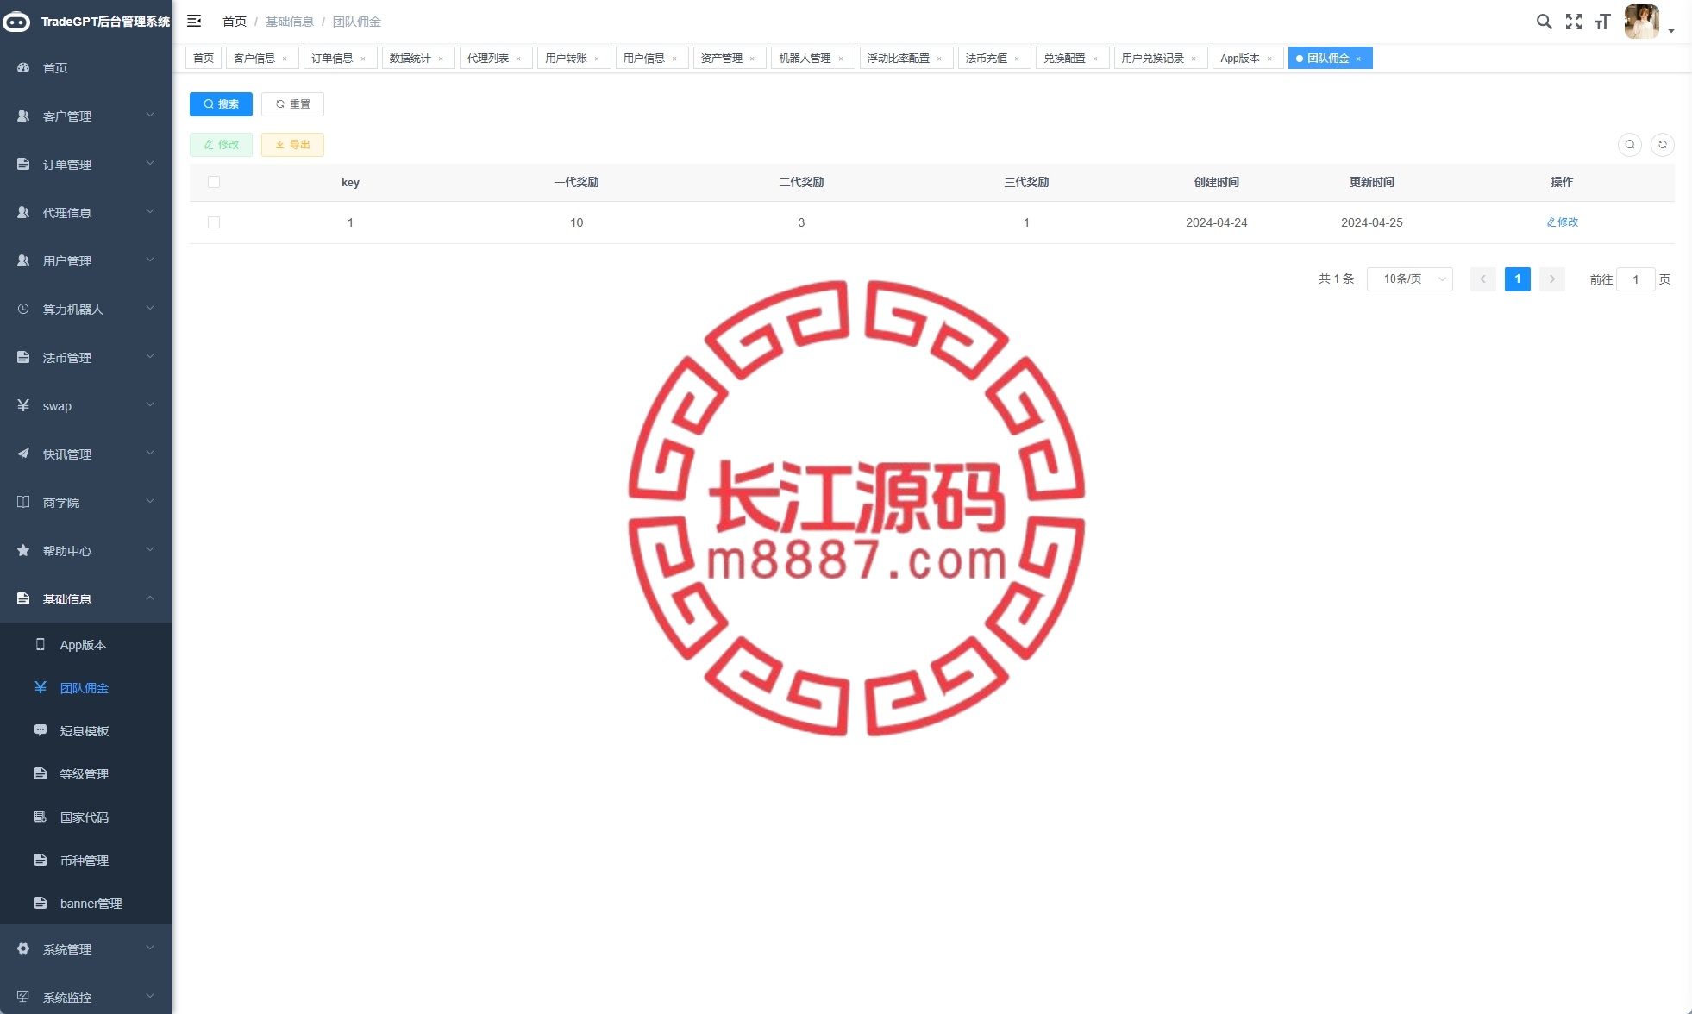The width and height of the screenshot is (1692, 1014).
Task: Expand the swap sidebar menu
Action: pyautogui.click(x=86, y=406)
